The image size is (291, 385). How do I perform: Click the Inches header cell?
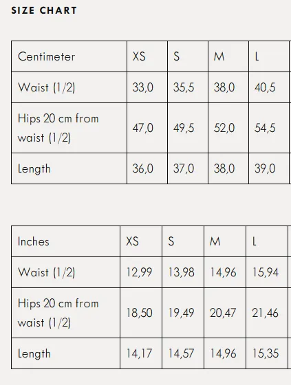point(65,241)
